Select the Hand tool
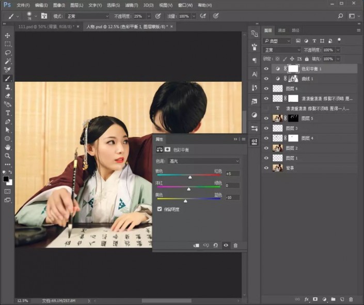 [x=7, y=147]
